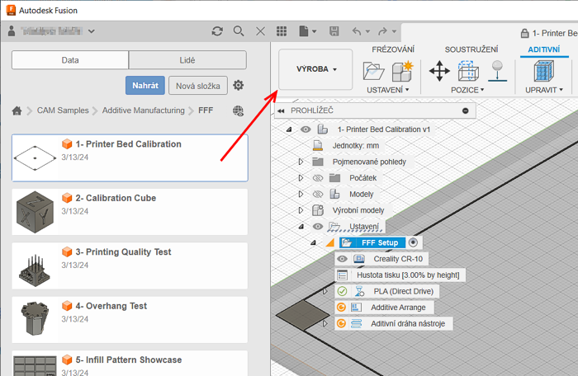Switch to the FRÉZOVÁNÍ ribbon tab
The image size is (578, 376).
[392, 50]
